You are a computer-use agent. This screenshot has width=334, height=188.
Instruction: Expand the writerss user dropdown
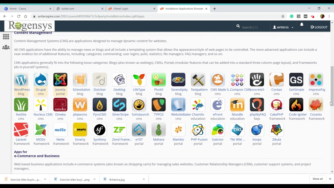[x=283, y=27]
